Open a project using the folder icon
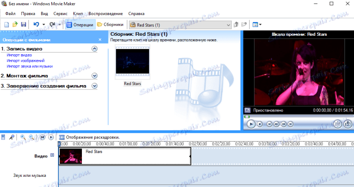The image size is (354, 187). click(x=15, y=25)
